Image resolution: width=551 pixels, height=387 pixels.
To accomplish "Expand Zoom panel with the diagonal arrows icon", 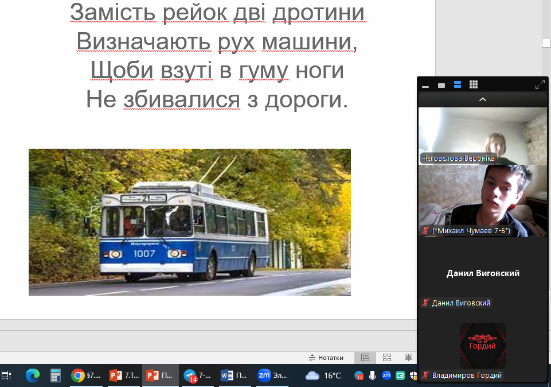I will pos(540,84).
